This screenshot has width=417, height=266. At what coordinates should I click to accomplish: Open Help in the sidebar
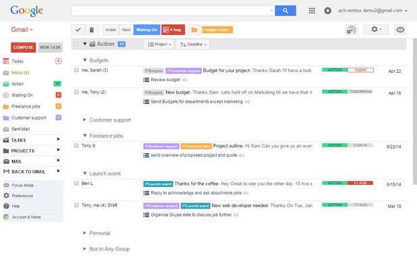(x=16, y=206)
